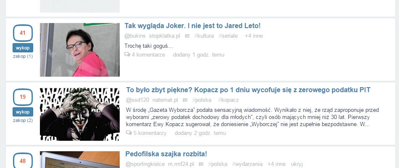Open Joker comic thumbnail image
This screenshot has width=399, height=168.
(80, 114)
